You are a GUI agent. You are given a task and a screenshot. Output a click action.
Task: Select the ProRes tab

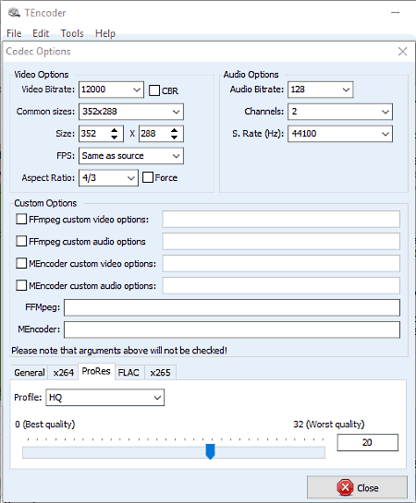pyautogui.click(x=96, y=371)
